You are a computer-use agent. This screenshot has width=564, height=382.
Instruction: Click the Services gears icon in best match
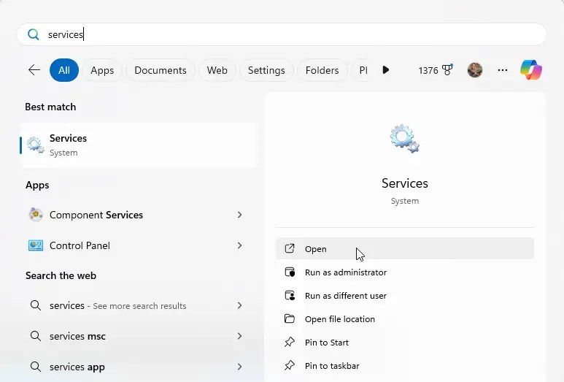point(35,145)
